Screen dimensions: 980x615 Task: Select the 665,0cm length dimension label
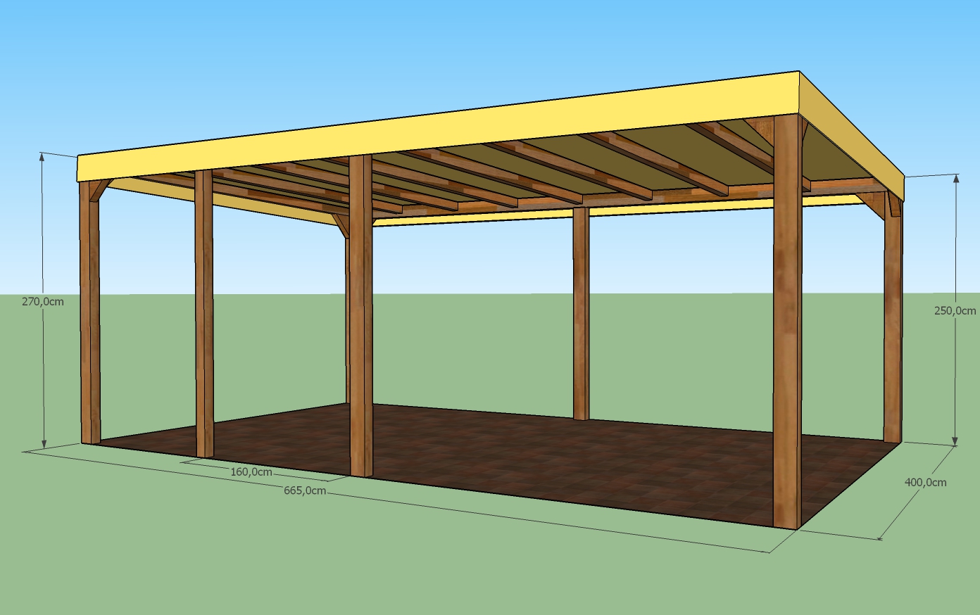pos(305,490)
